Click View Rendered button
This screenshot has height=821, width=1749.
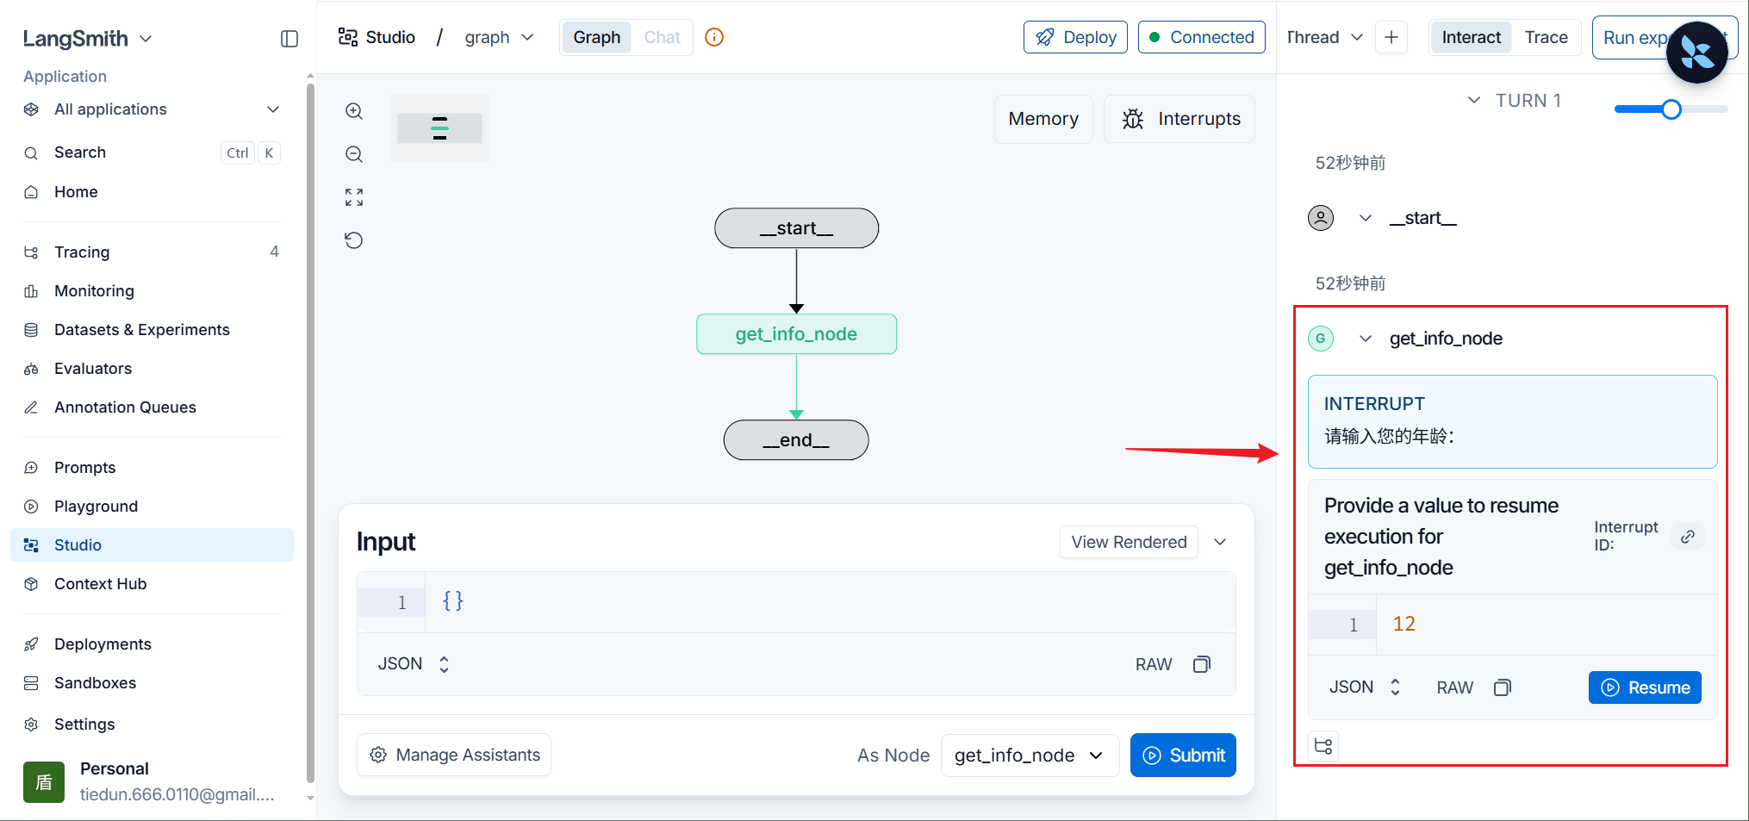coord(1129,542)
